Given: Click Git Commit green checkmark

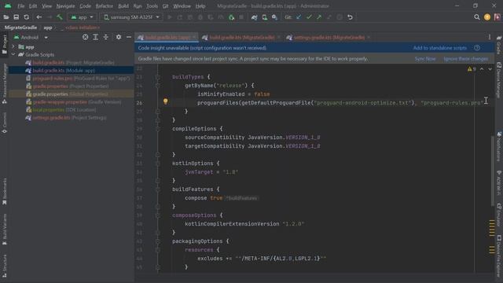Looking at the screenshot, I should [309, 17].
